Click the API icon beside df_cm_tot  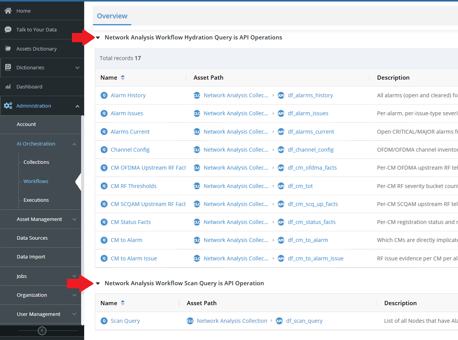pyautogui.click(x=281, y=186)
